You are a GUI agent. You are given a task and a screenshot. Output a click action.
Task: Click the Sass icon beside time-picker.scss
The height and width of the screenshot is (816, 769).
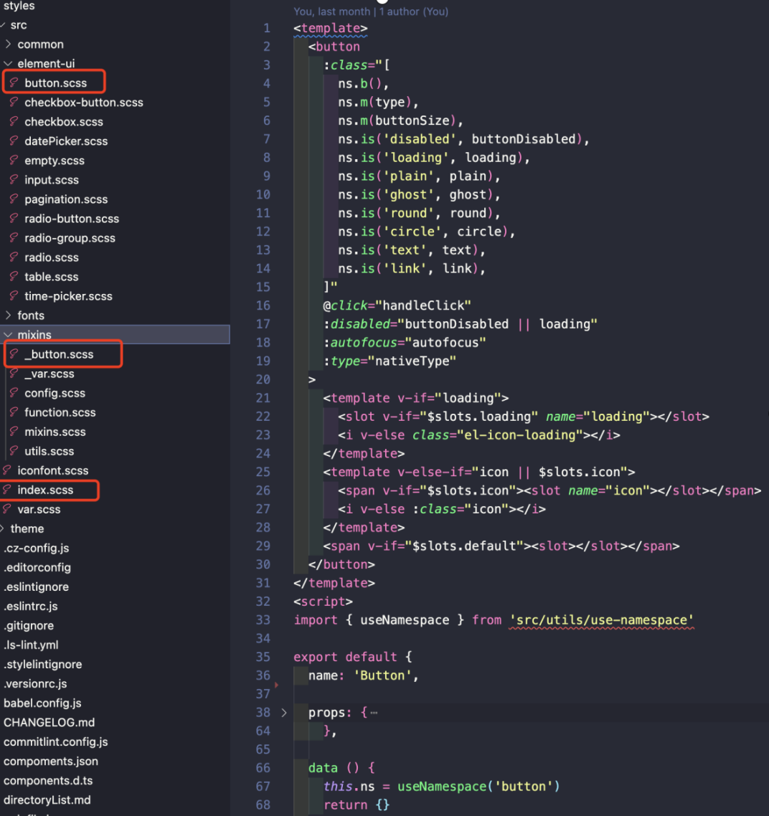coord(14,295)
